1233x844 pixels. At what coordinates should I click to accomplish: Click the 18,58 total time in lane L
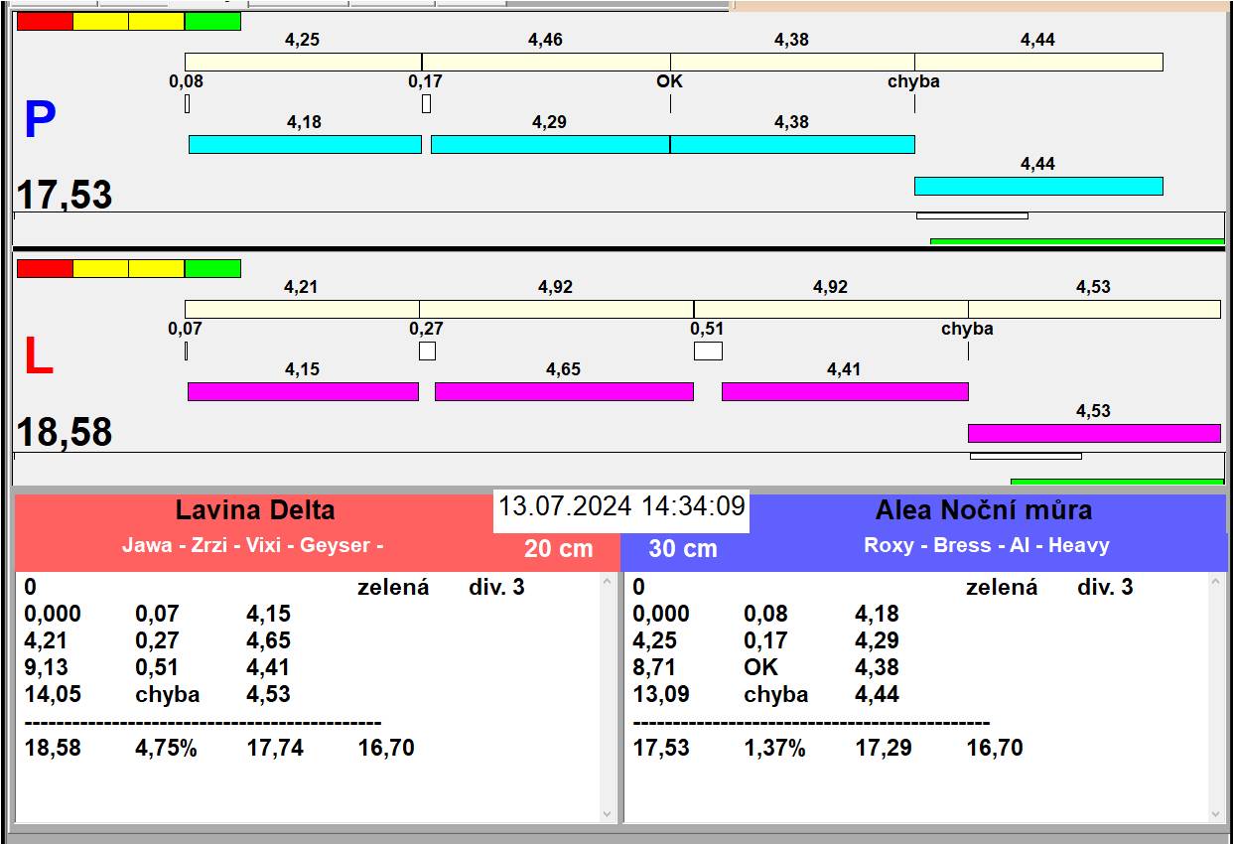pos(65,433)
